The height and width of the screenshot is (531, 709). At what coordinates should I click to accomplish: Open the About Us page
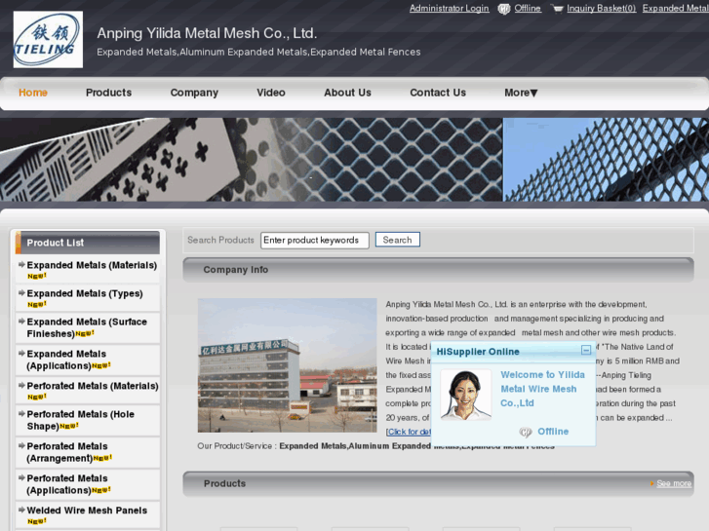[x=347, y=93]
